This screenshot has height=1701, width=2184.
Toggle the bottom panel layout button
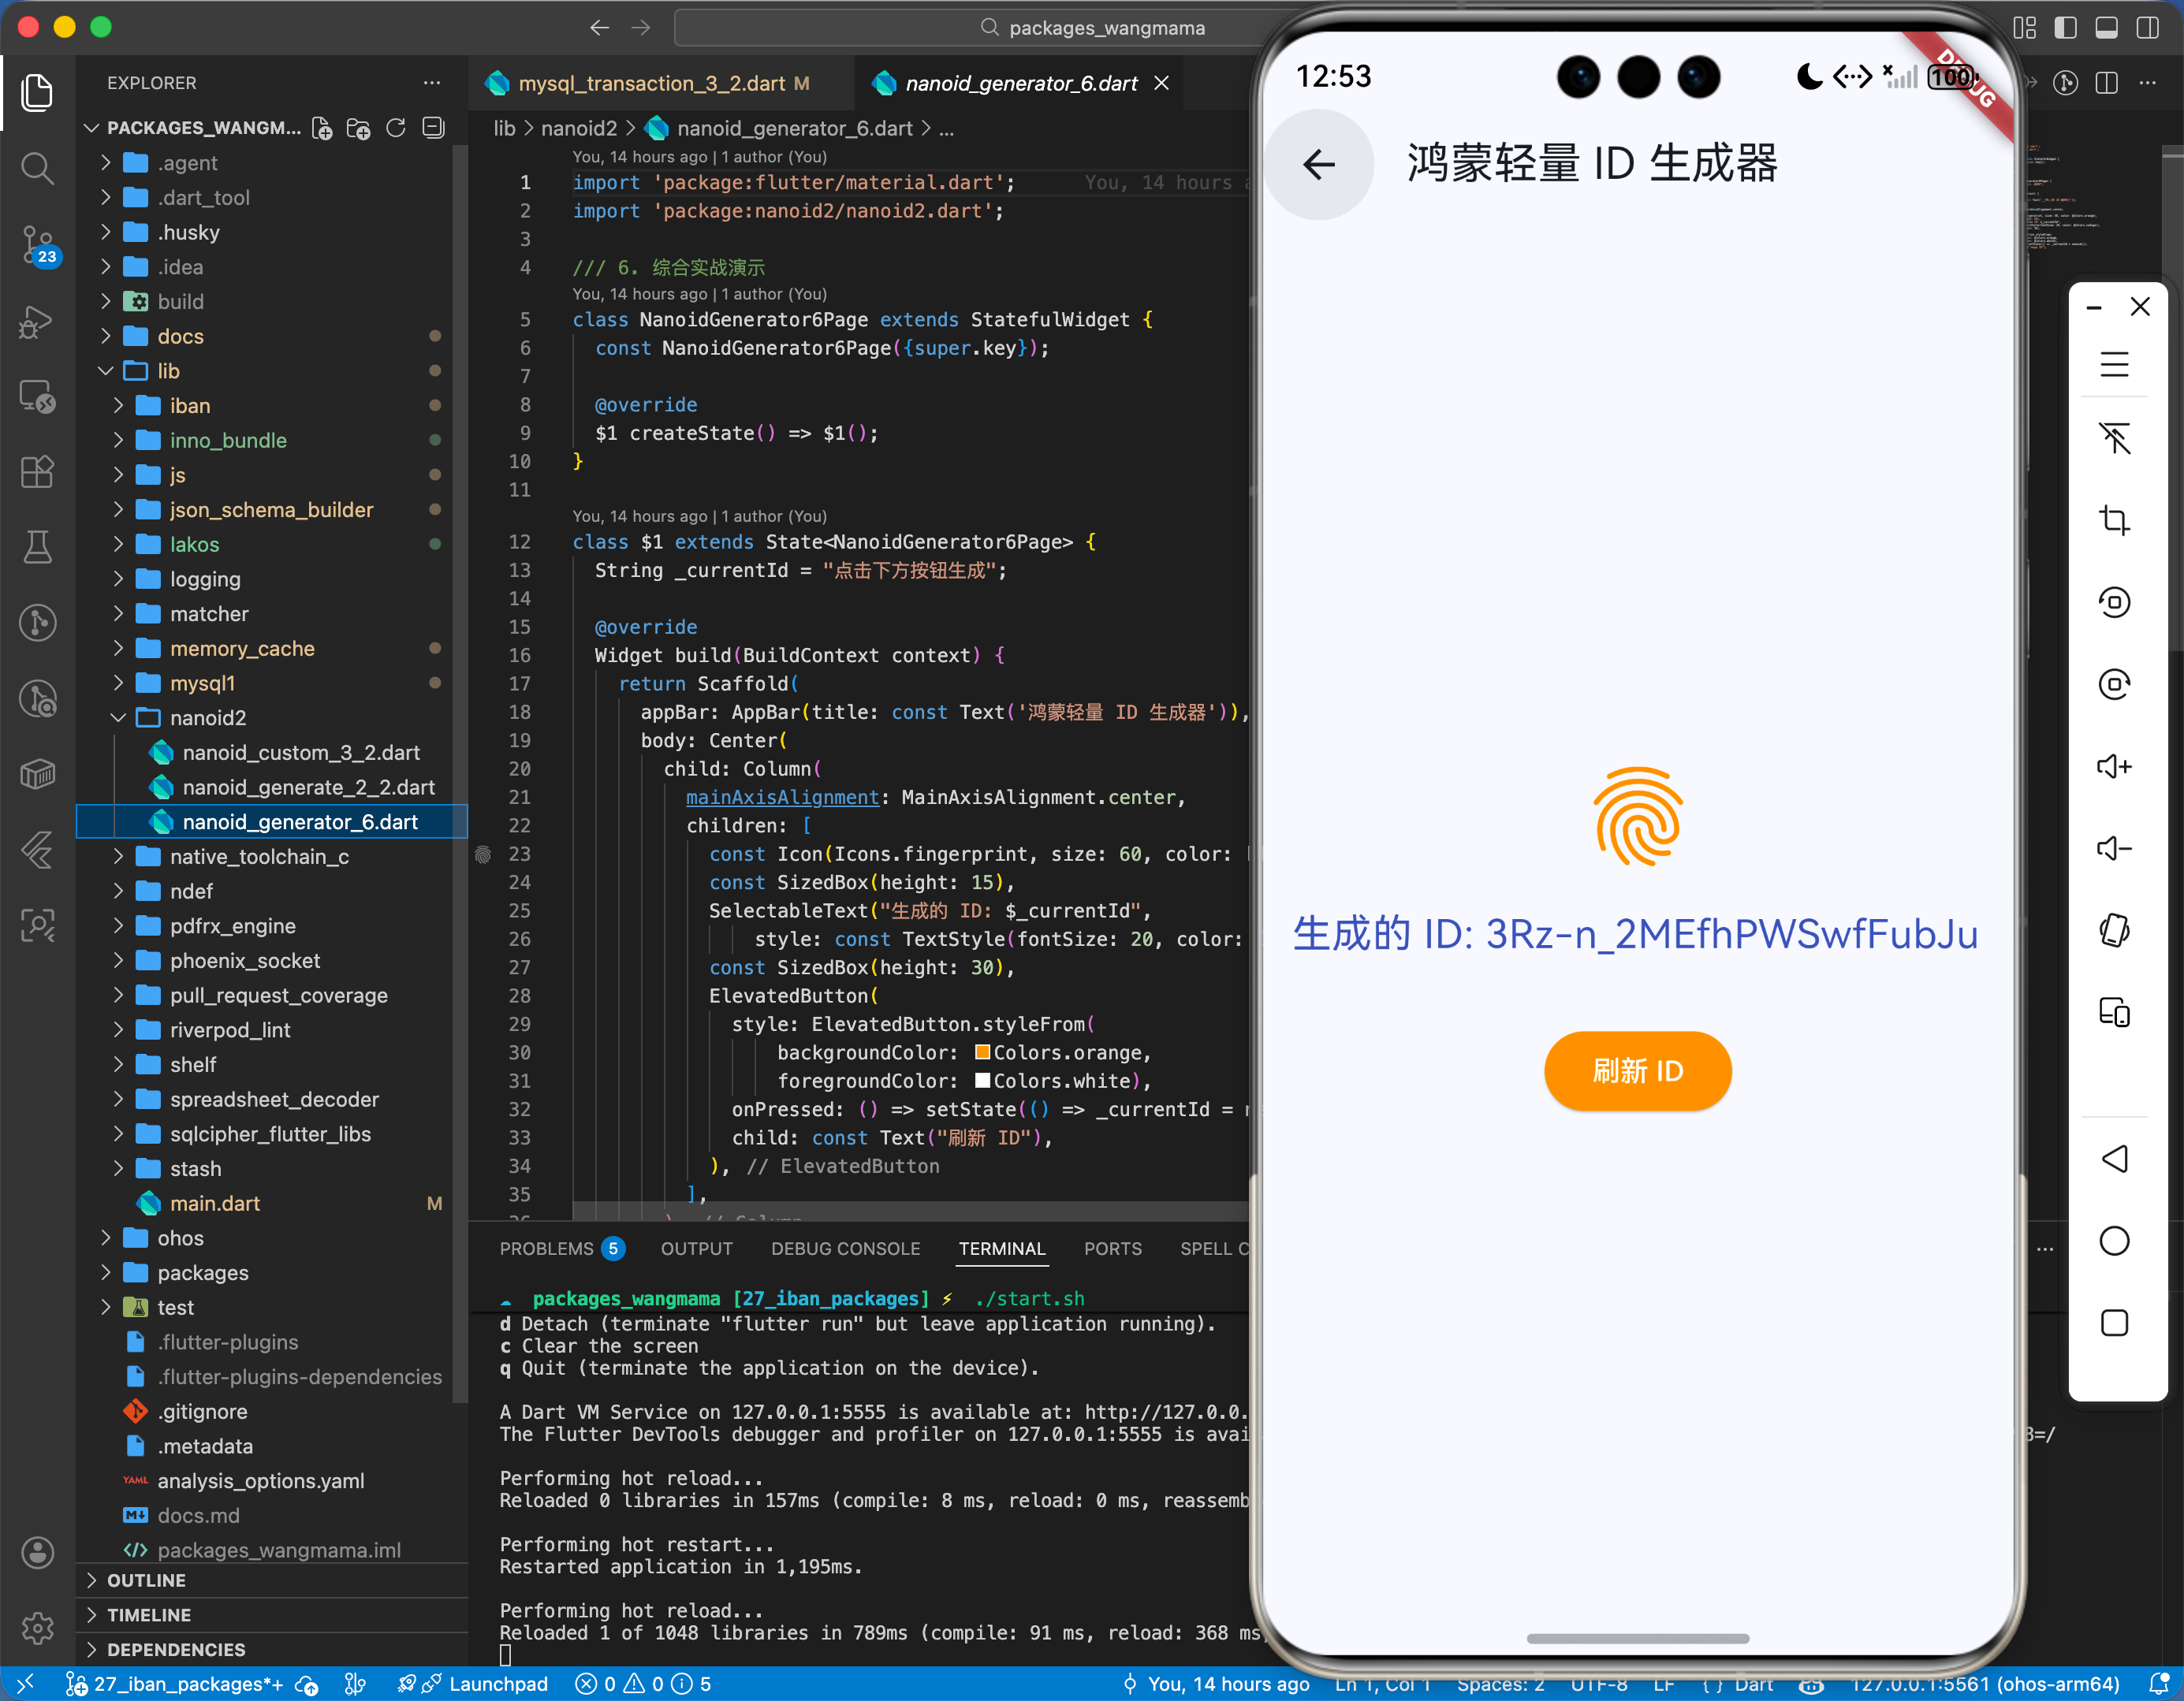pyautogui.click(x=2106, y=27)
